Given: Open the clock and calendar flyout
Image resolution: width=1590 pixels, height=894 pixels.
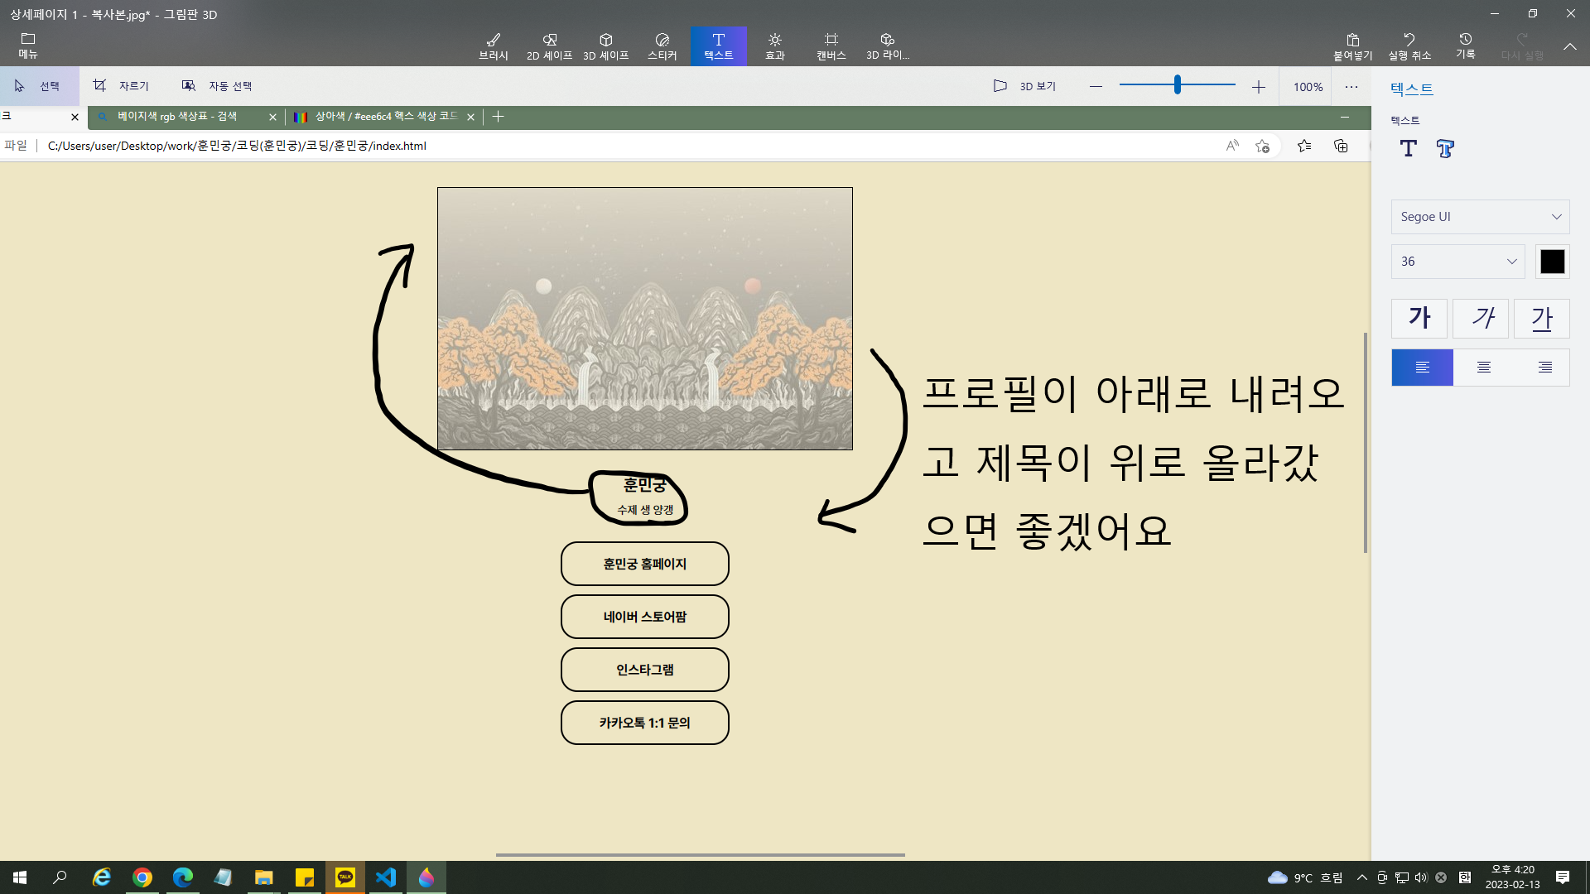Looking at the screenshot, I should pyautogui.click(x=1512, y=877).
